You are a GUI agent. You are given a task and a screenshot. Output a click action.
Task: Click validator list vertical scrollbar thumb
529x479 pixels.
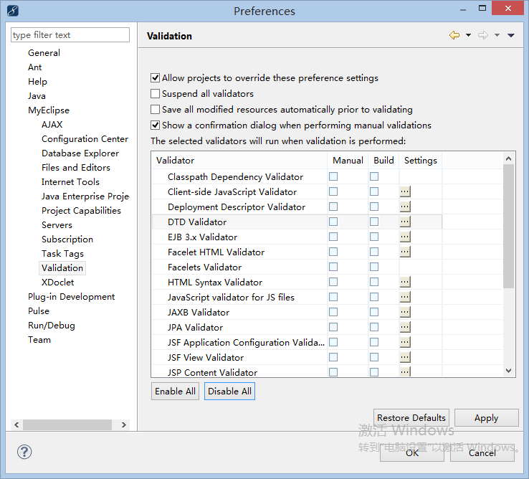[x=508, y=226]
